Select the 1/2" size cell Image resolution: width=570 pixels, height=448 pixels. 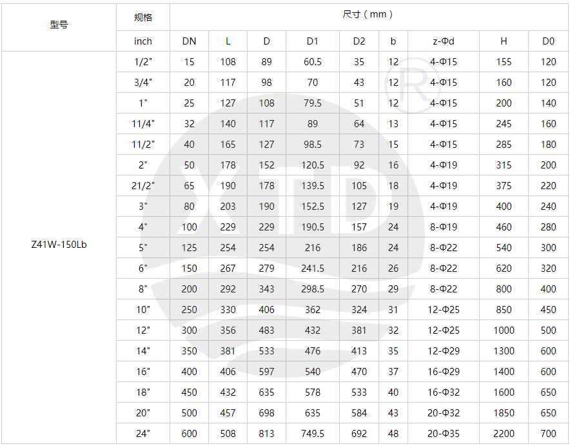pyautogui.click(x=143, y=62)
